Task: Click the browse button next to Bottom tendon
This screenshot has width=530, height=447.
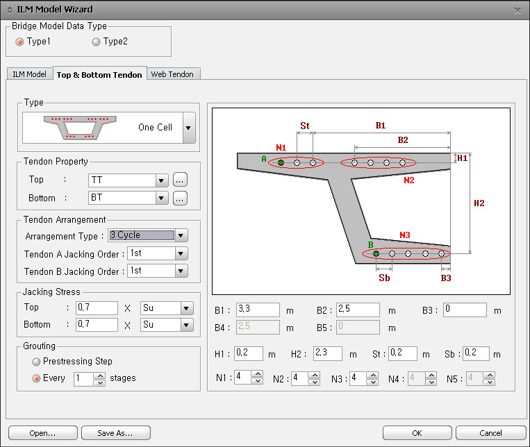Action: point(181,199)
